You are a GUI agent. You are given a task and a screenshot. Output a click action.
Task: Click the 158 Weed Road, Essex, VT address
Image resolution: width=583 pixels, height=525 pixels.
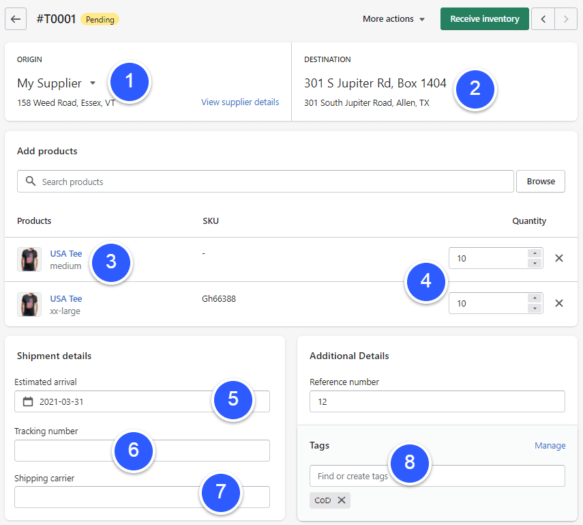tap(66, 103)
